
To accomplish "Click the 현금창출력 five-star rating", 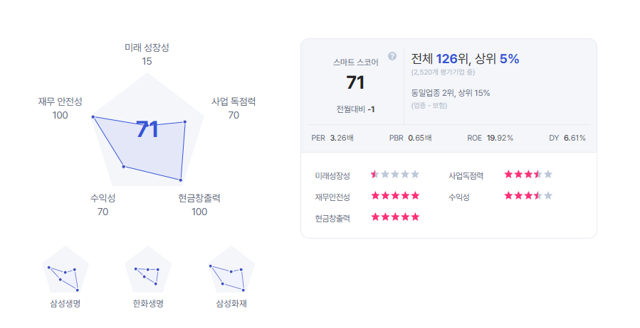I will tap(395, 217).
